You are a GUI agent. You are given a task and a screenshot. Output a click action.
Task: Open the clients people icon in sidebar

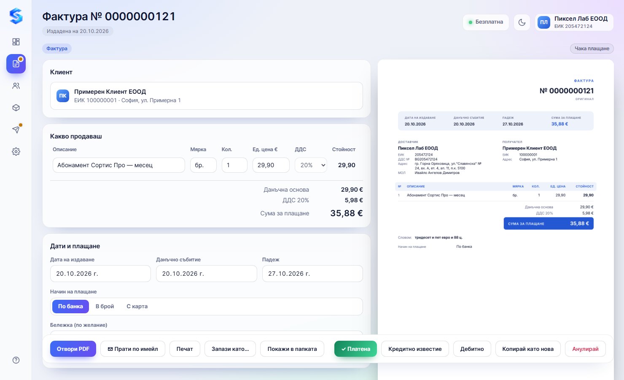(x=16, y=86)
